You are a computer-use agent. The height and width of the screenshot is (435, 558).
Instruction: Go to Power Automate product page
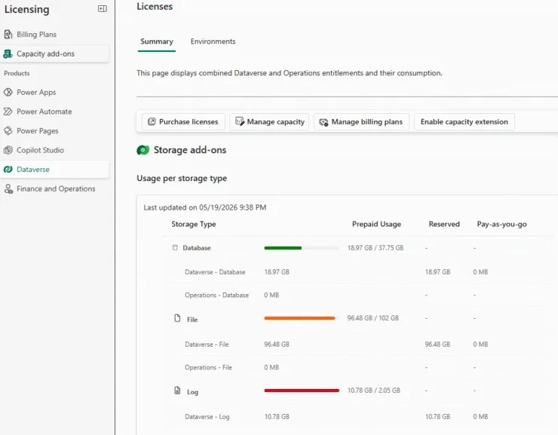[x=54, y=112]
